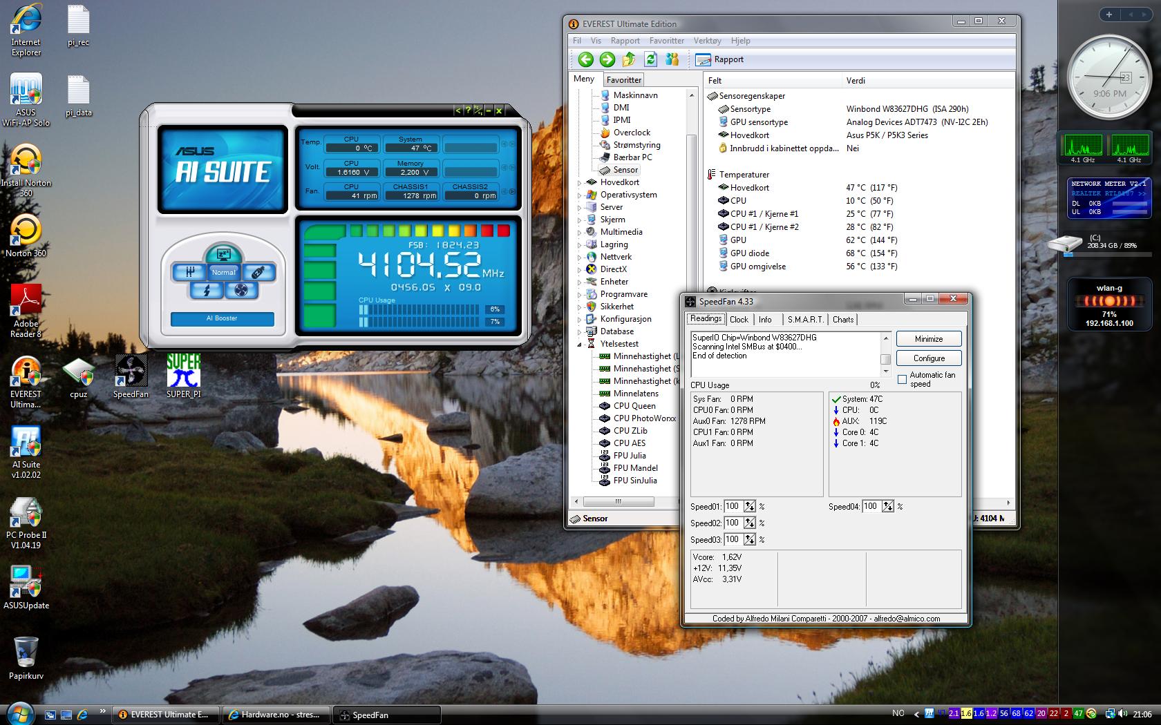Click lightning bolt icon in AI Suite
The image size is (1161, 725).
(x=206, y=290)
